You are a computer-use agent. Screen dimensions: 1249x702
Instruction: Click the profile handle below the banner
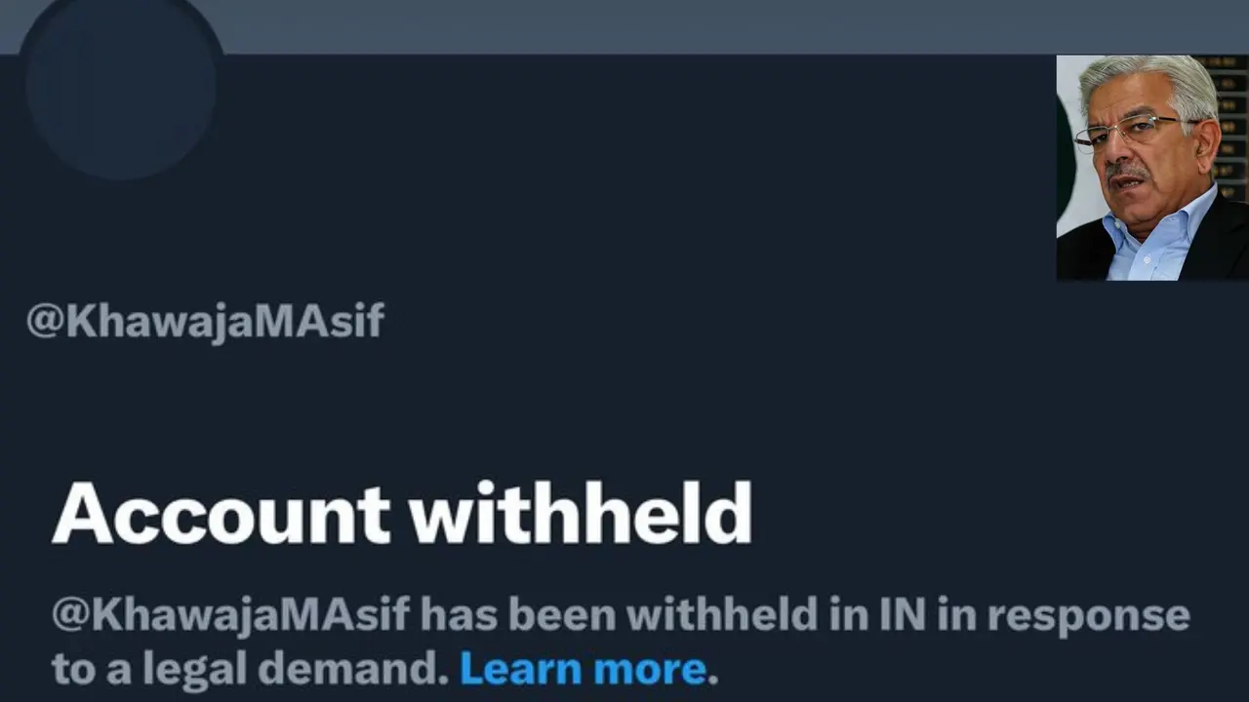click(205, 321)
